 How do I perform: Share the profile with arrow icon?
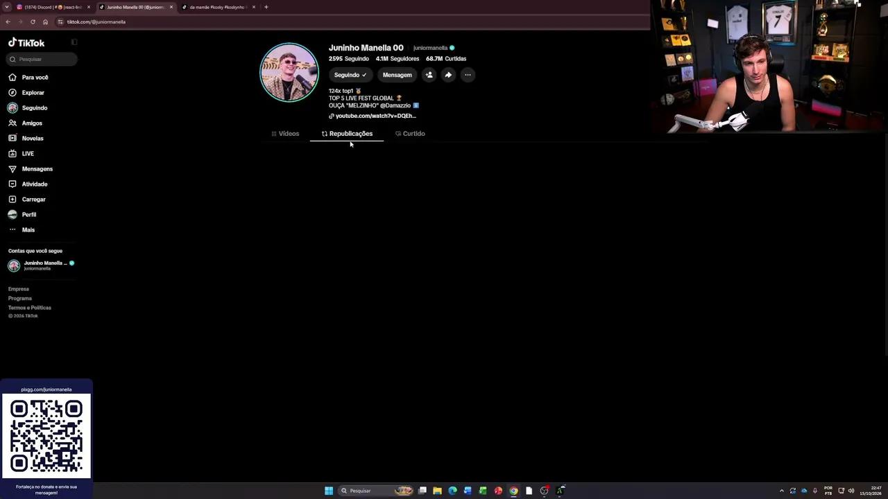click(x=448, y=75)
